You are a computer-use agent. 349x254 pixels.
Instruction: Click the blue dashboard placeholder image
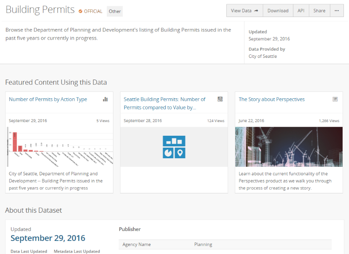(x=174, y=147)
